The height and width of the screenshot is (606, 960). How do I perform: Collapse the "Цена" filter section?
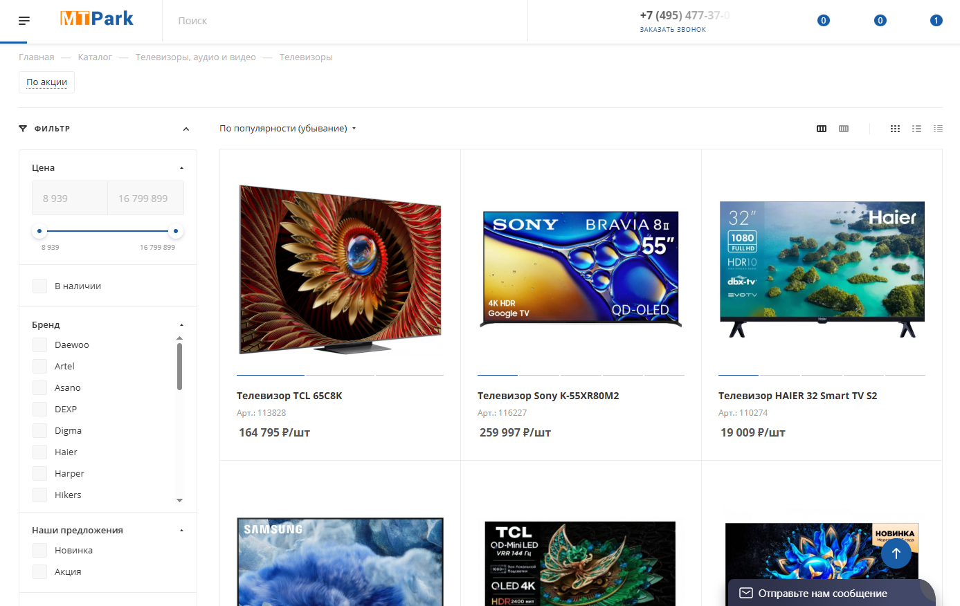(181, 168)
